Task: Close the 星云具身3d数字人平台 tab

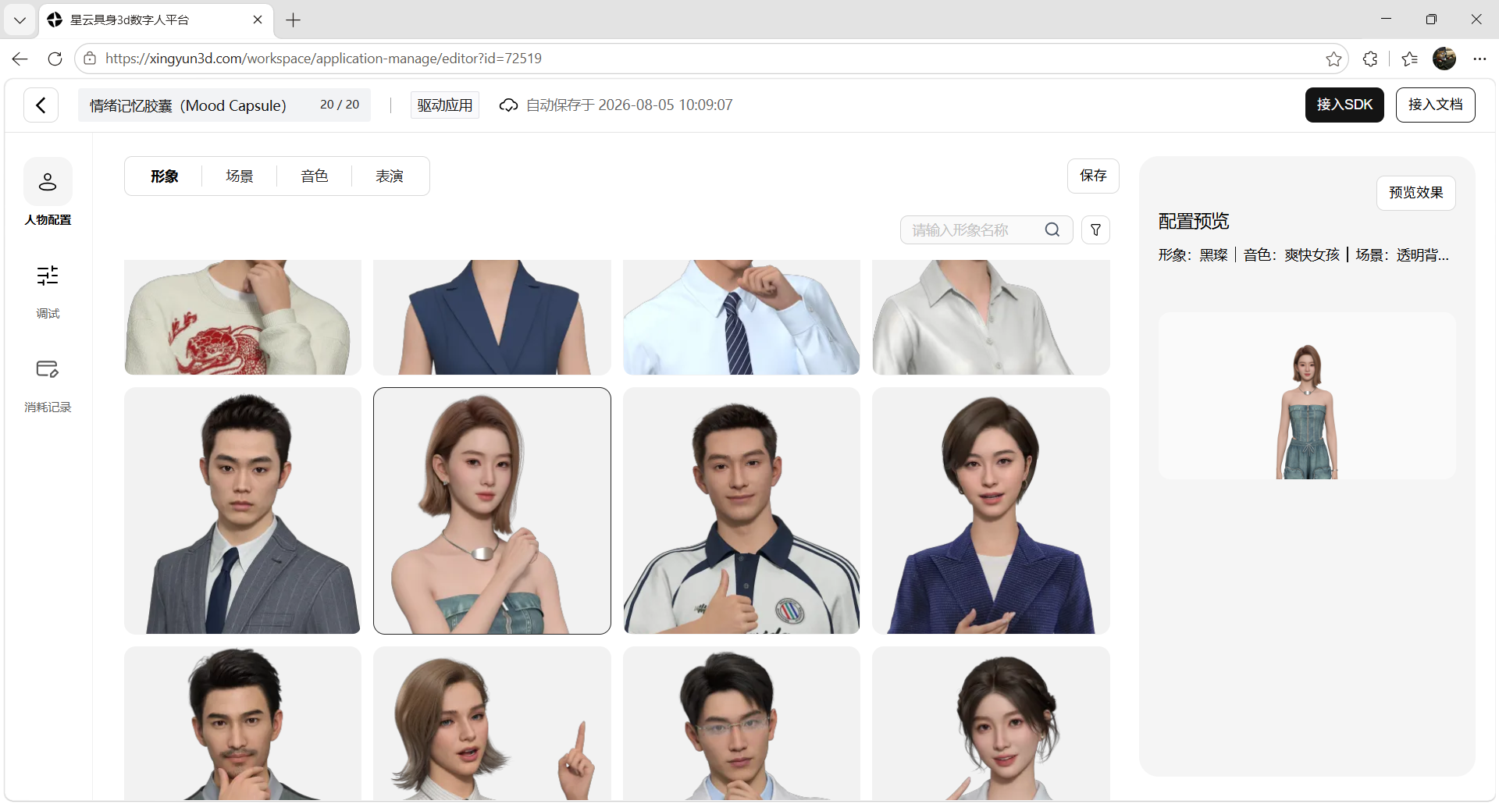Action: [x=258, y=20]
